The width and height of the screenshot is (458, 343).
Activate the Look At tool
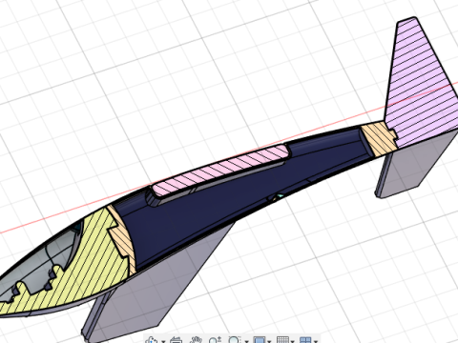coord(176,340)
